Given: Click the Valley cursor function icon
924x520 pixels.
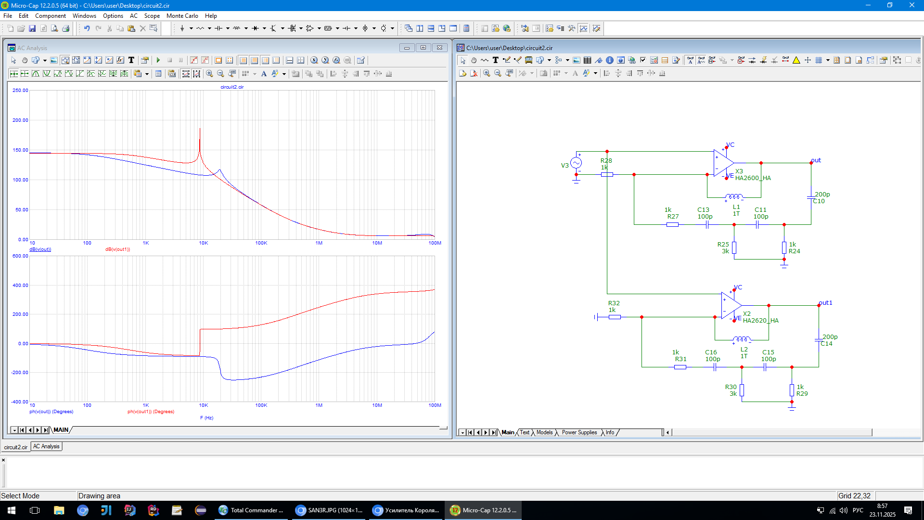Looking at the screenshot, I should tap(47, 74).
